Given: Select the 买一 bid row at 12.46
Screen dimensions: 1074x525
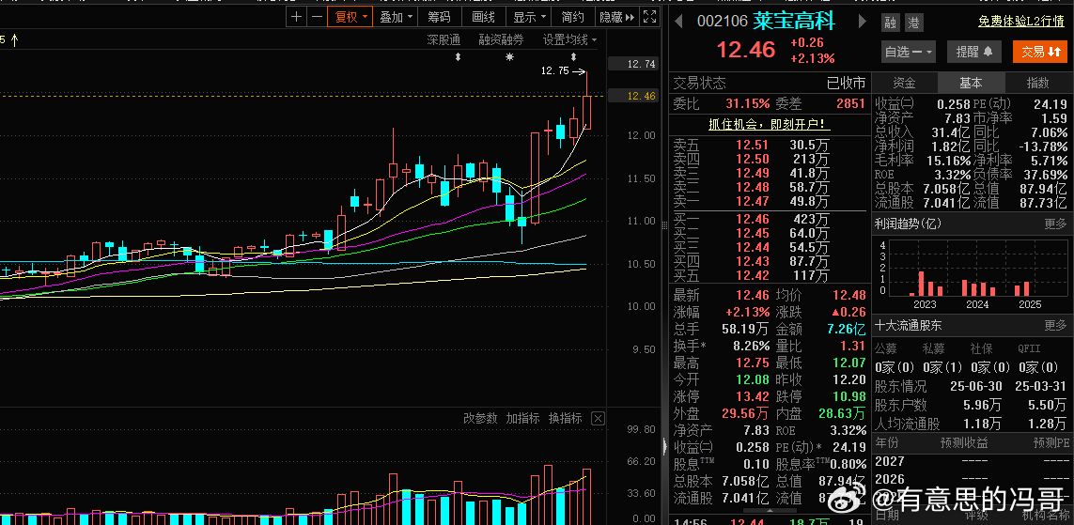Looking at the screenshot, I should click(x=770, y=220).
